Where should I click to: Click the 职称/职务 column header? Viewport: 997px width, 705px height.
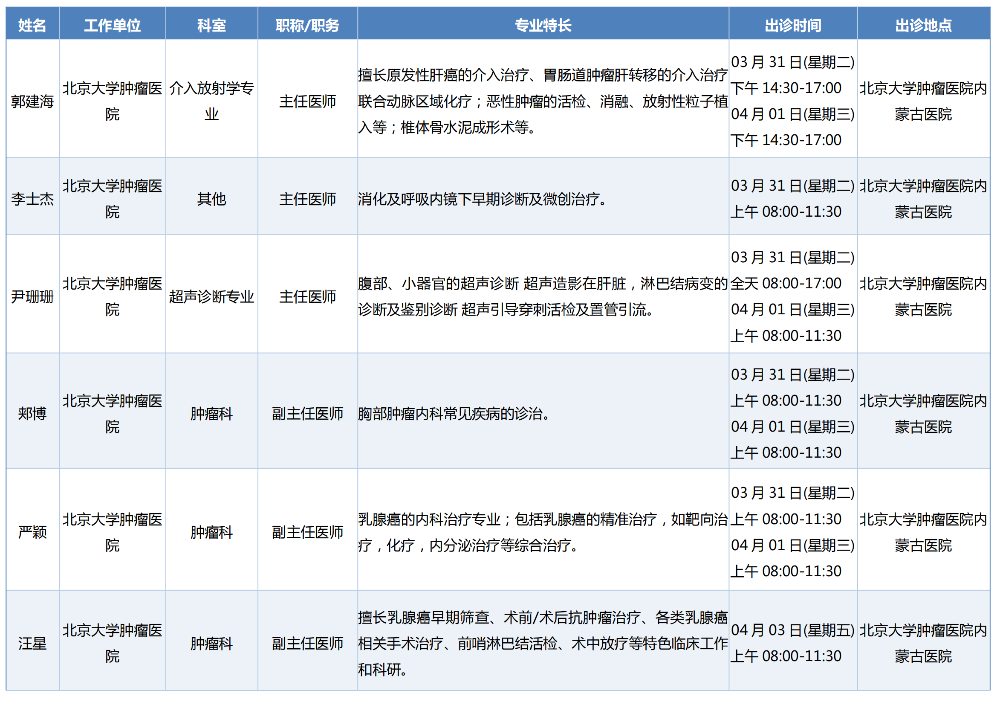pos(307,25)
